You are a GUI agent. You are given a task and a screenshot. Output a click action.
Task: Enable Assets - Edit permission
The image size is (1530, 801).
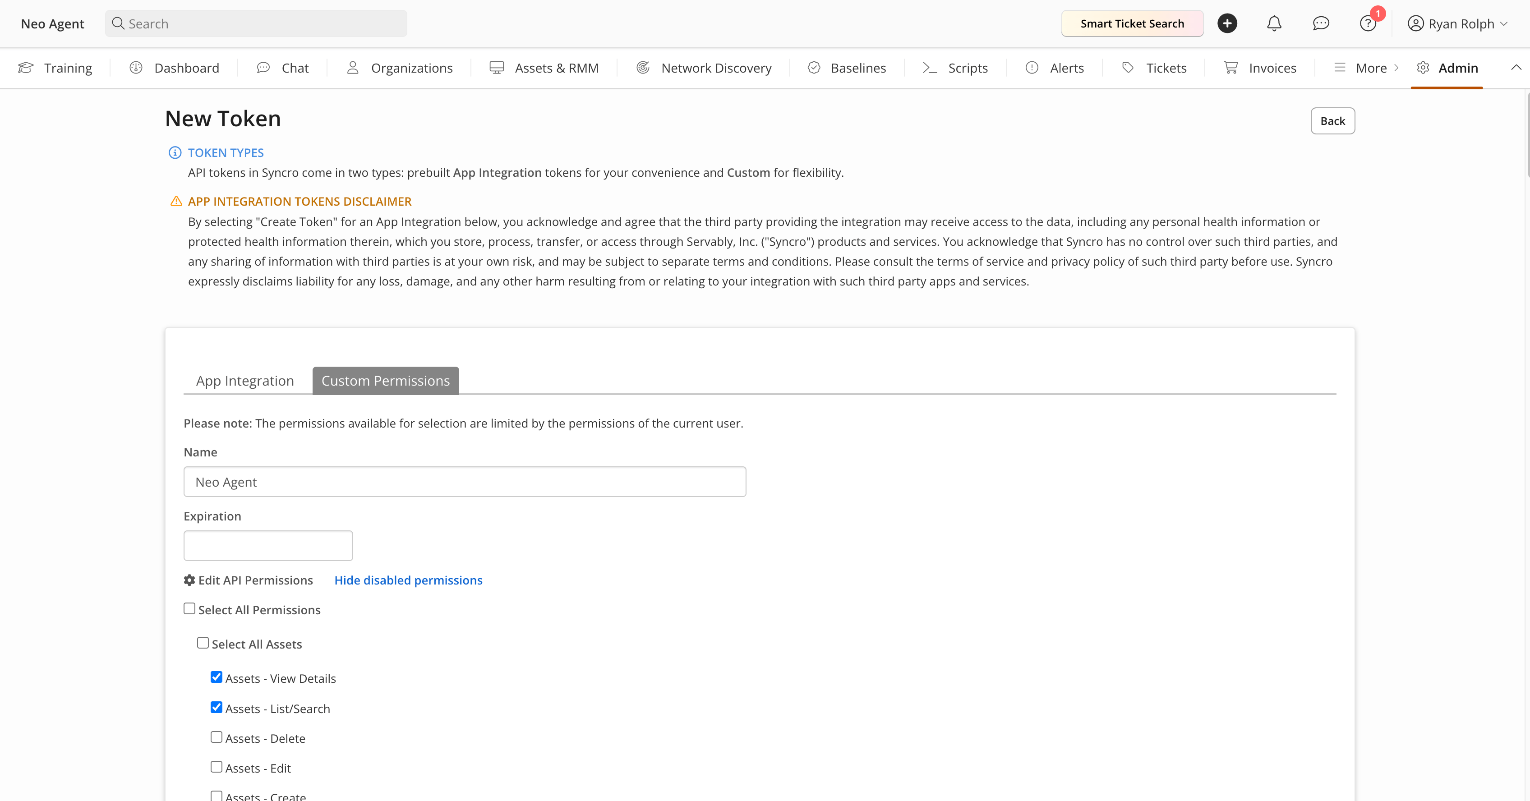click(x=217, y=767)
